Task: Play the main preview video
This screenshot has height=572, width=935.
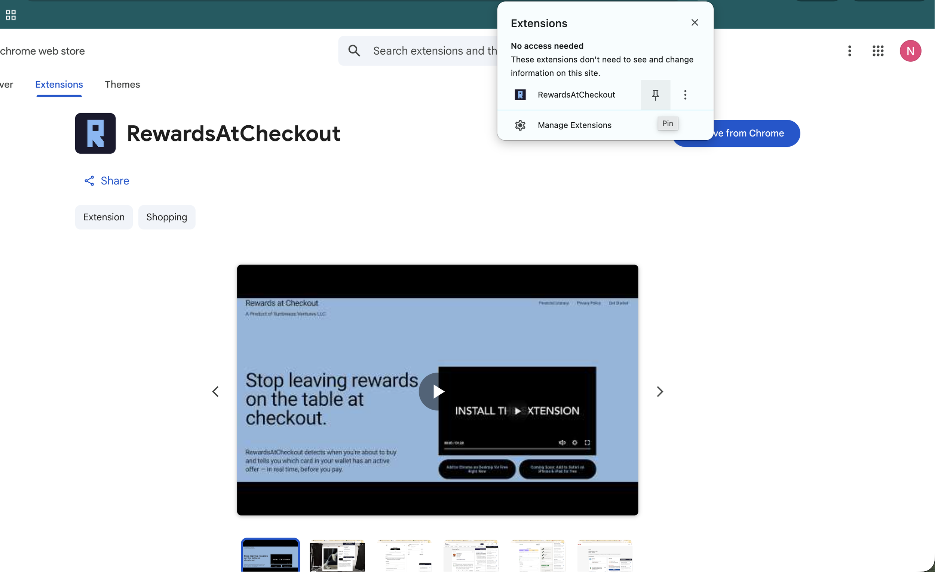Action: coord(437,391)
